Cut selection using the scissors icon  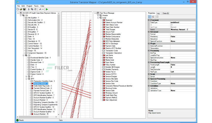tap(29, 9)
